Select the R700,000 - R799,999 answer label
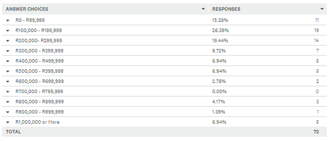Viewport: 330px width, 141px height. pyautogui.click(x=39, y=92)
